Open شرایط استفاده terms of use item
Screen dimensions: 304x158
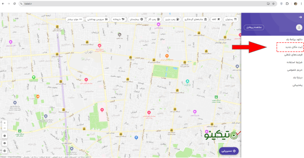(x=294, y=62)
